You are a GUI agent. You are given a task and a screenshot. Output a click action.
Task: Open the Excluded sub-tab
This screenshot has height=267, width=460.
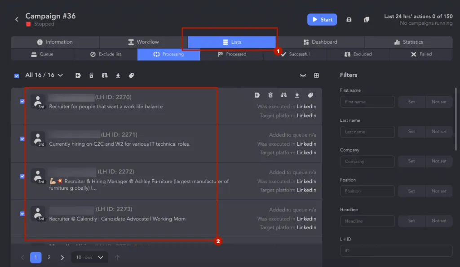pyautogui.click(x=358, y=54)
